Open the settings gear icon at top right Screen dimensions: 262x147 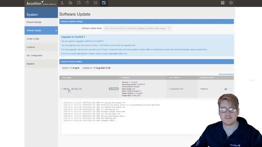231,3
